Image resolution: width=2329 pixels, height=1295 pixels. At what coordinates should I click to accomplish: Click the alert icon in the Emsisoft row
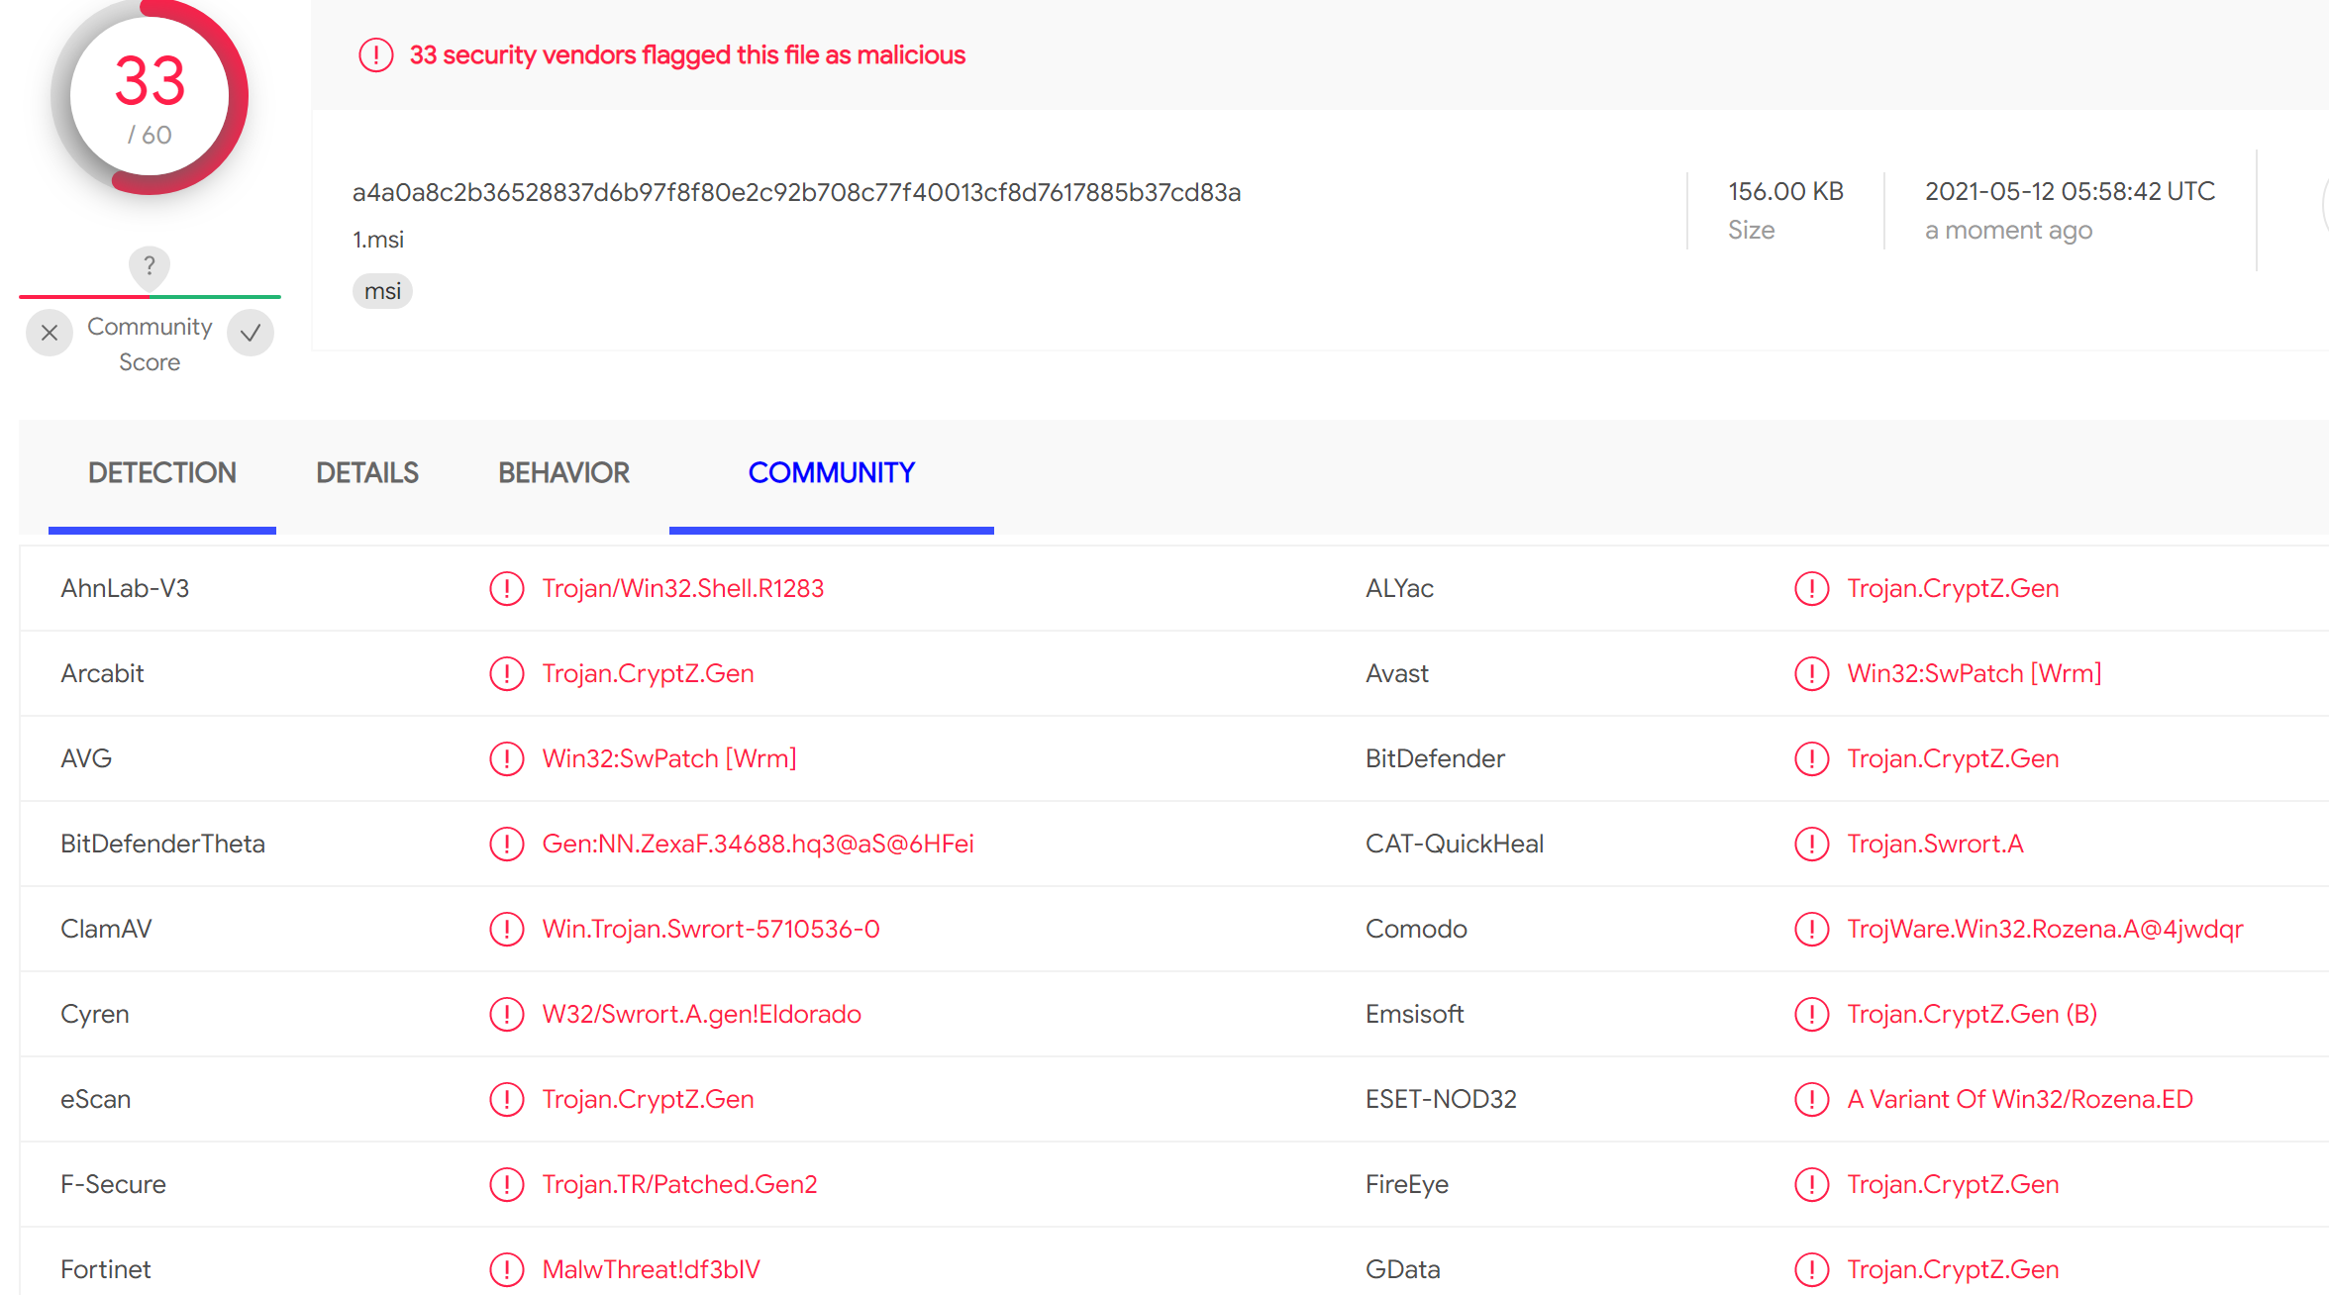1812,1014
